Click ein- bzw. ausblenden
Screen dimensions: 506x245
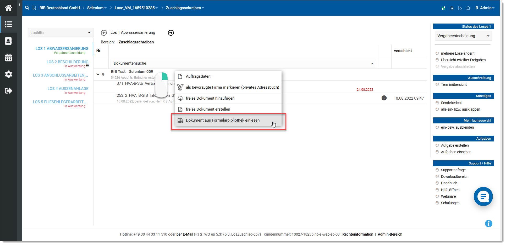point(457,127)
